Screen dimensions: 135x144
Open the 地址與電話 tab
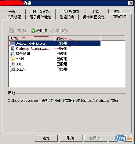tap(71, 11)
